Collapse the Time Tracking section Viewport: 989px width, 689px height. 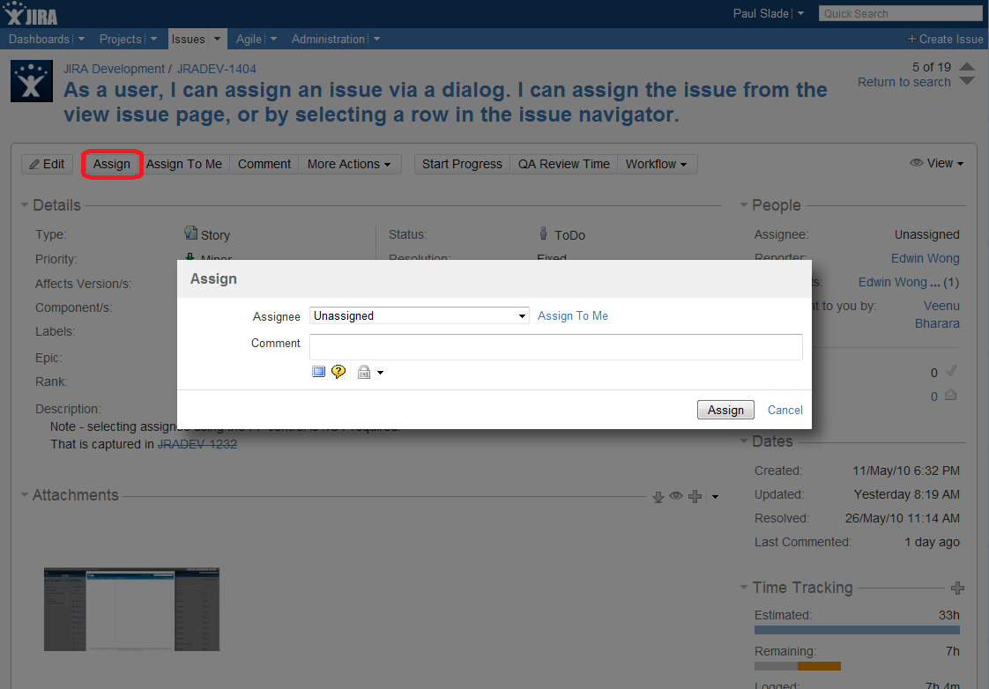[744, 588]
